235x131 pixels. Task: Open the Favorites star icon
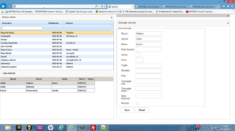pyautogui.click(x=228, y=6)
